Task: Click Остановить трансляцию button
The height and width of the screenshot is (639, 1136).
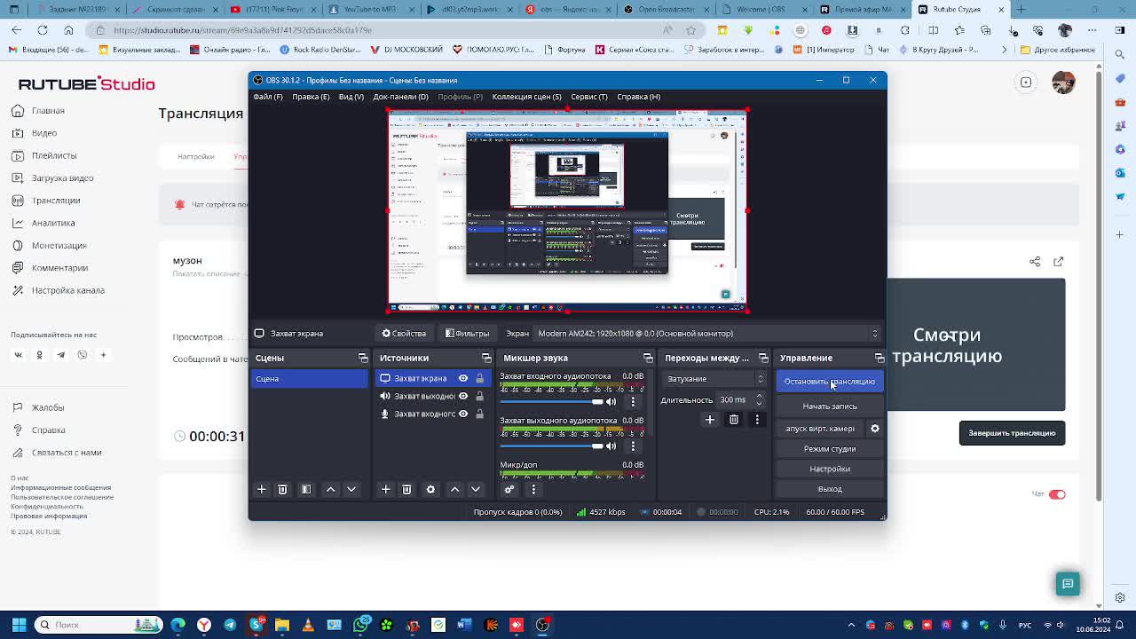Action: click(x=829, y=382)
